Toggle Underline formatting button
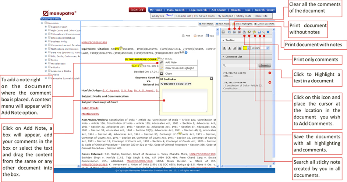The width and height of the screenshot is (347, 182). [x=234, y=48]
